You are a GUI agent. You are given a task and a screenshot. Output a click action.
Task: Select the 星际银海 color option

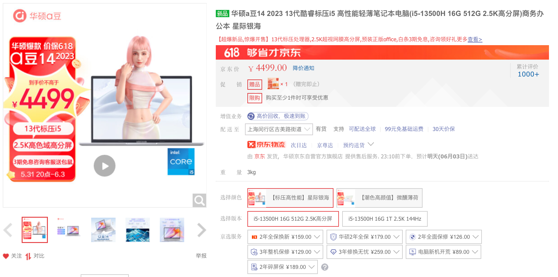pos(290,198)
